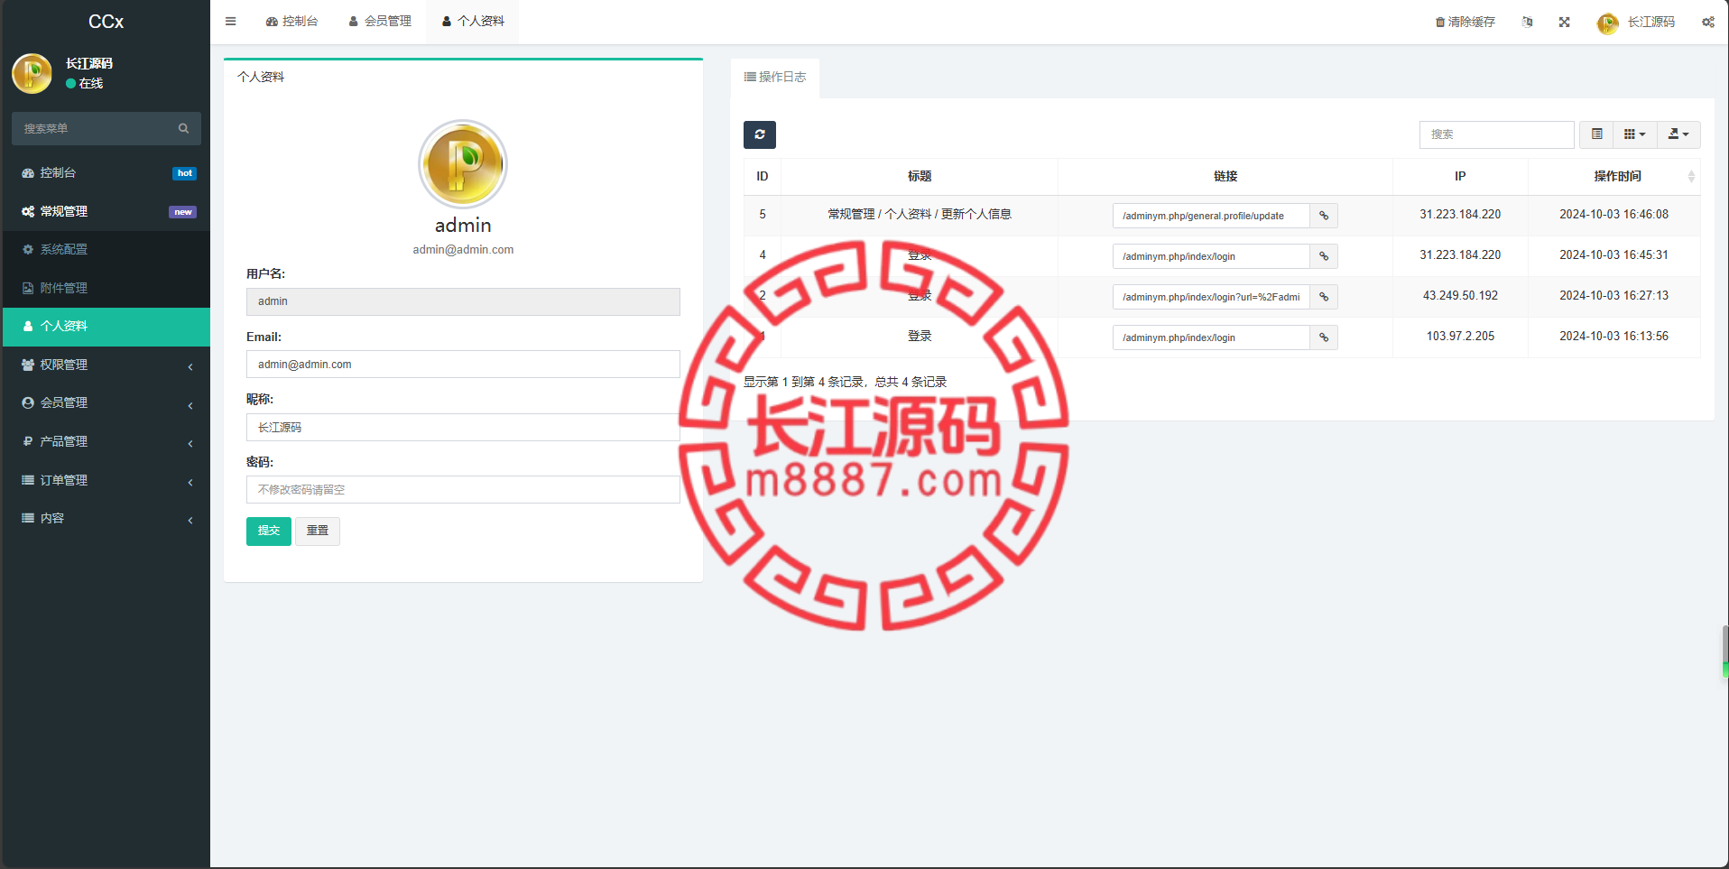Screen dimensions: 1729x869
Task: Toggle fullscreen with the expand arrows icon
Action: point(1564,22)
